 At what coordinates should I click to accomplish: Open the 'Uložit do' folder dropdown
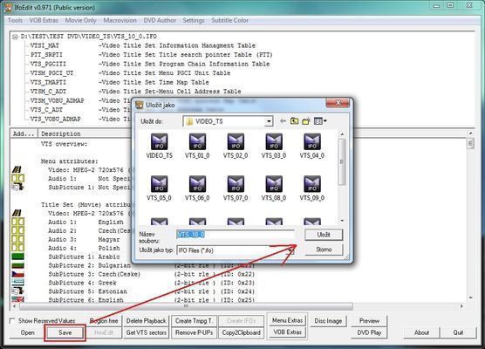point(269,121)
